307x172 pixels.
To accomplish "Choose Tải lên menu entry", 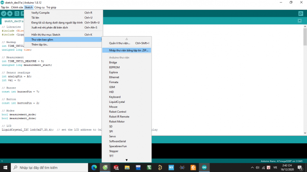I will pos(63,18).
